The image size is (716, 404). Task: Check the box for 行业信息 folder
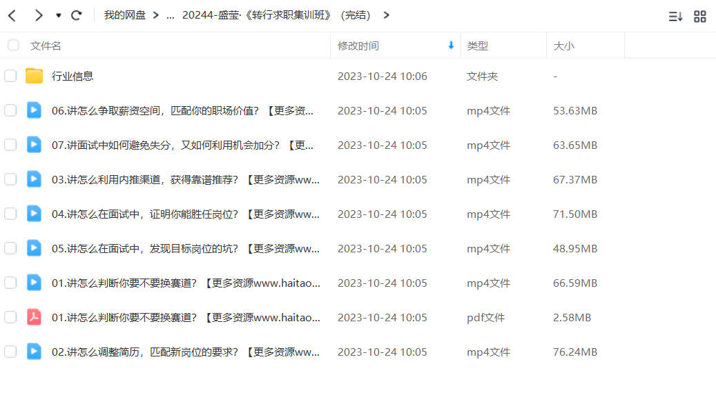[10, 76]
